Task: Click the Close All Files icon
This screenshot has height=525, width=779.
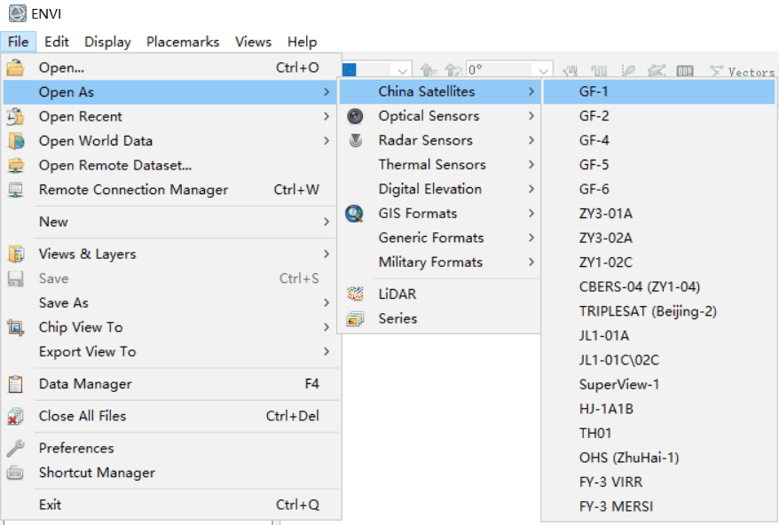Action: click(x=15, y=416)
